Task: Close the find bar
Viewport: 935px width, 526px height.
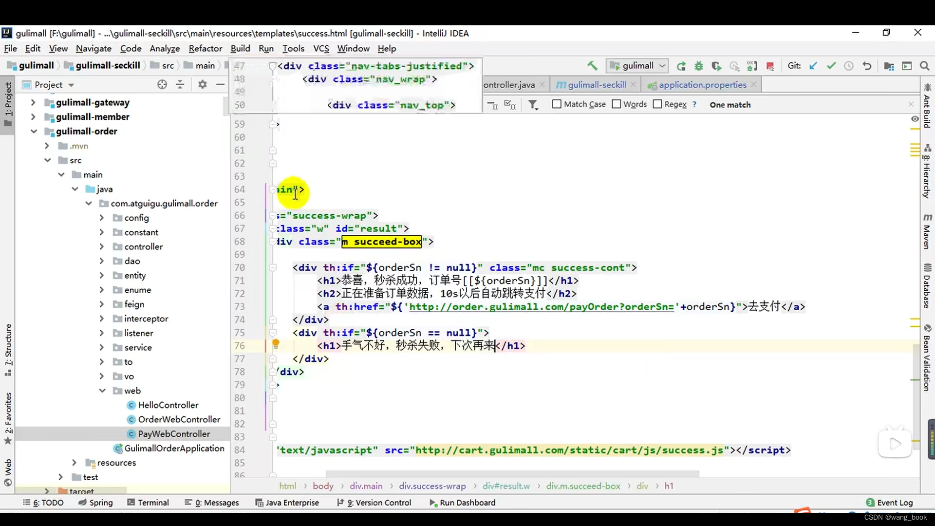Action: [x=911, y=104]
